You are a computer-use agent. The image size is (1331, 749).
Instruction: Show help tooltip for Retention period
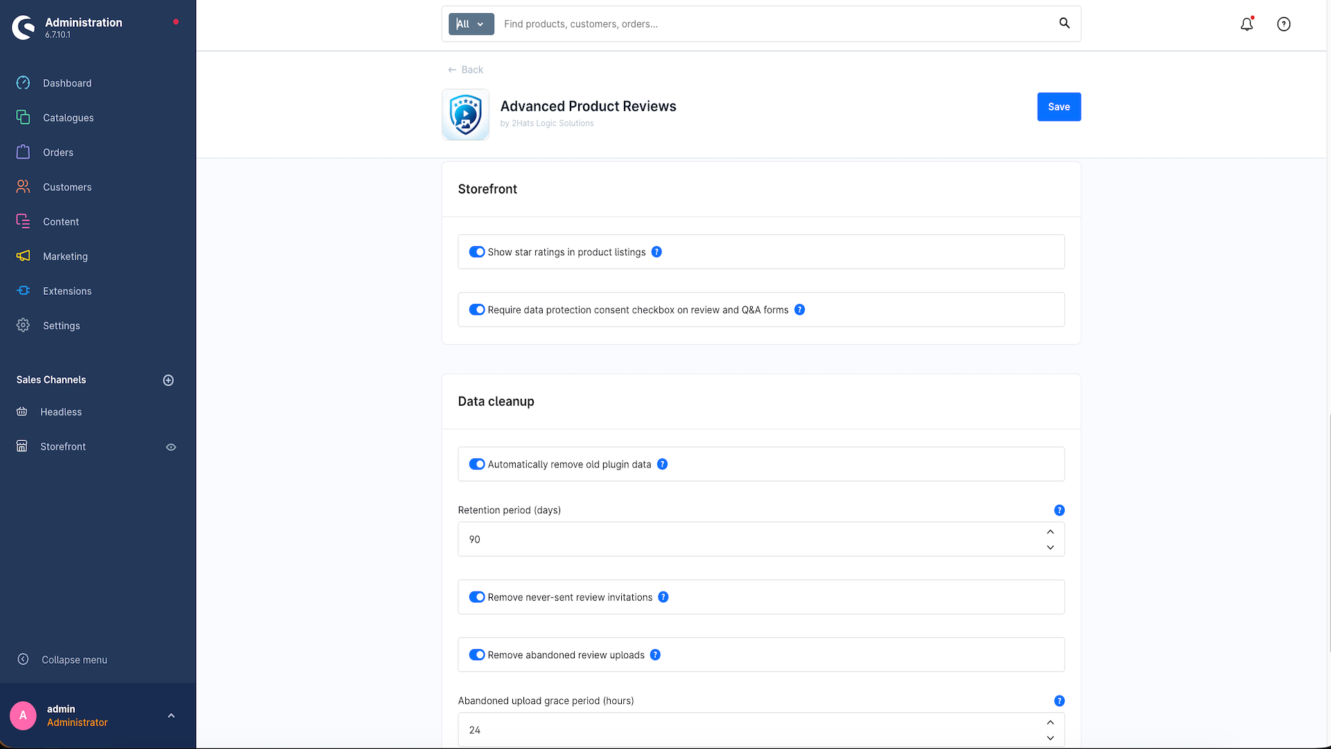[x=1059, y=510]
